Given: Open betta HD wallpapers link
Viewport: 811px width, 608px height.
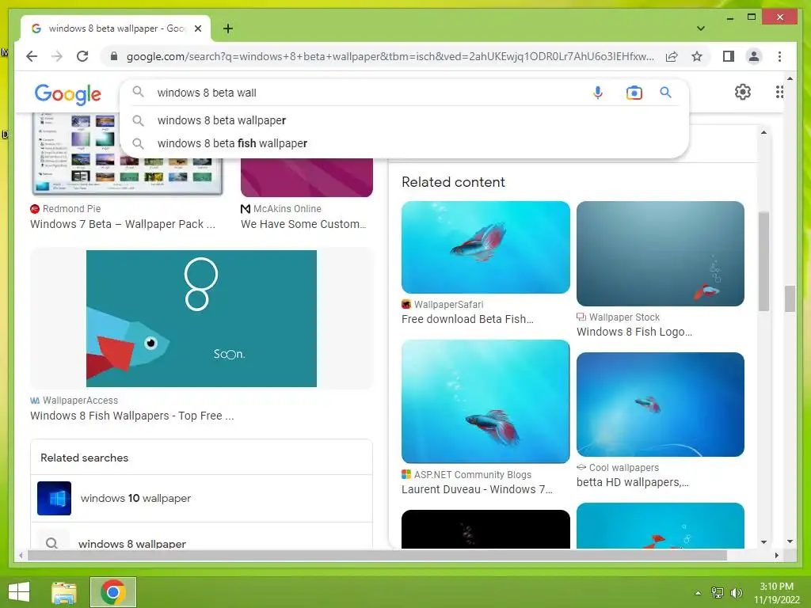Looking at the screenshot, I should coord(633,482).
